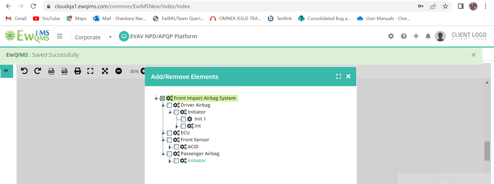Image resolution: width=494 pixels, height=184 pixels.
Task: Select the Passenger Airbag tree label
Action: (200, 154)
